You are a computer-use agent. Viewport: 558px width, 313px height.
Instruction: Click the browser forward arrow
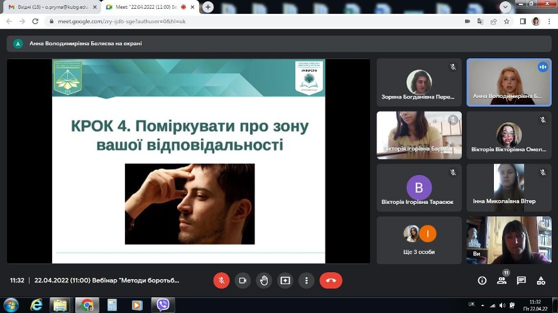pos(22,21)
